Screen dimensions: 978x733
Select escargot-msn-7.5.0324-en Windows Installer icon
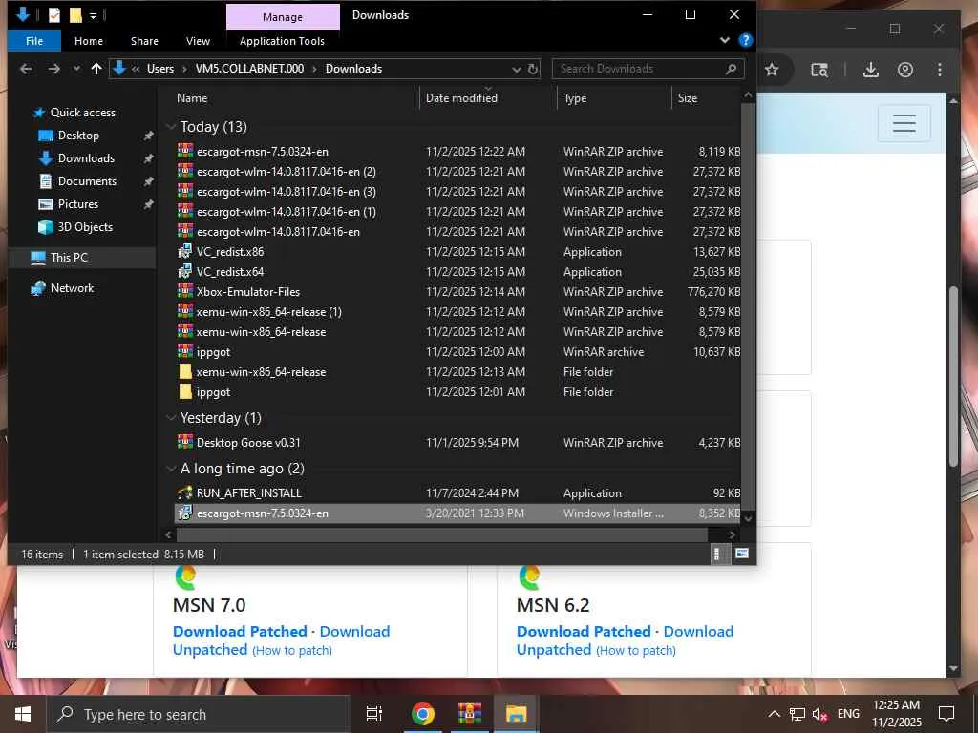pos(185,513)
